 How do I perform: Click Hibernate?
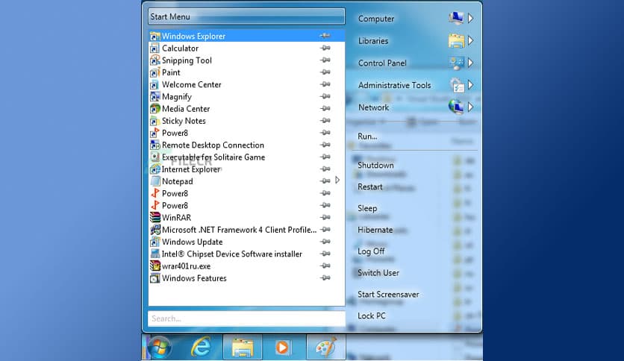tap(375, 230)
